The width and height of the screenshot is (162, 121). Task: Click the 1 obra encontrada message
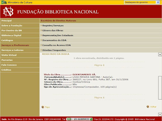pyautogui.click(x=99, y=58)
